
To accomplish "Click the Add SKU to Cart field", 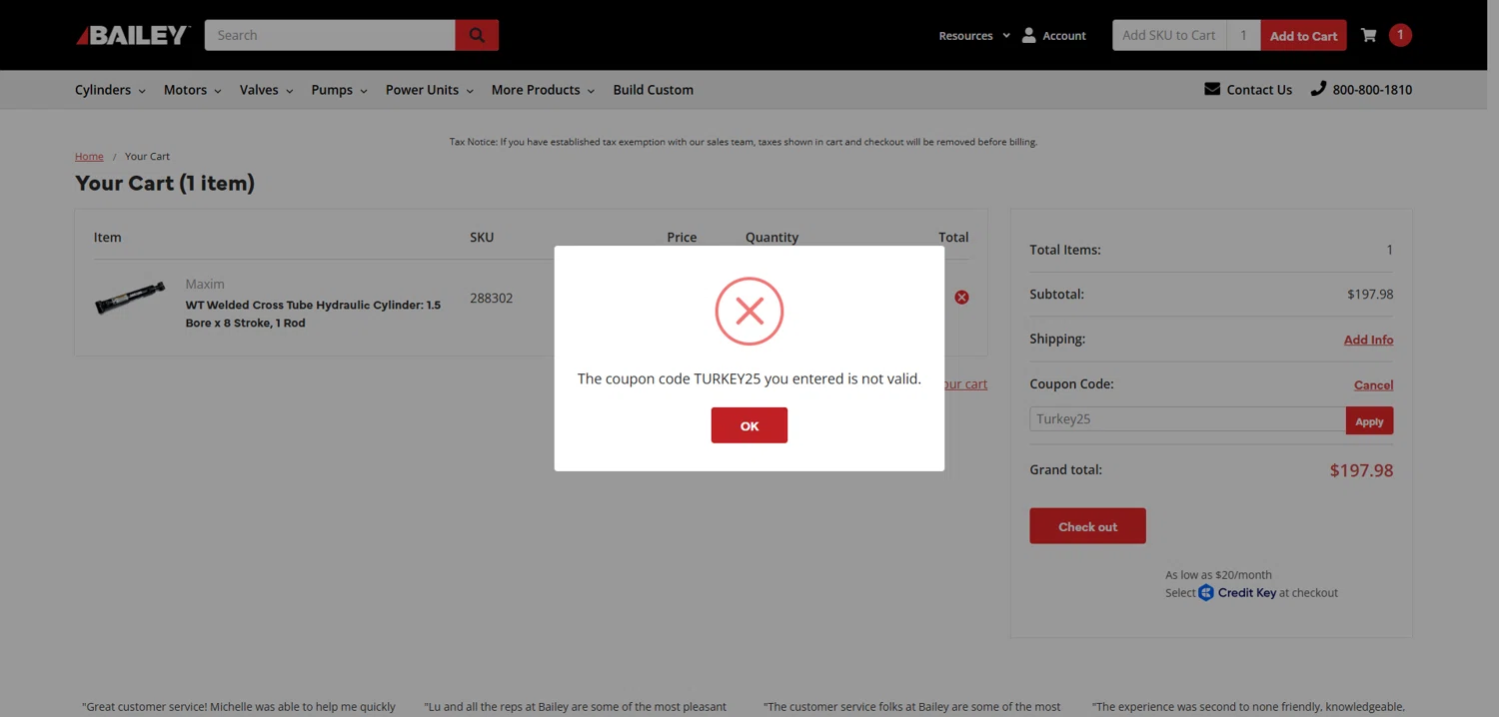I will (1169, 35).
